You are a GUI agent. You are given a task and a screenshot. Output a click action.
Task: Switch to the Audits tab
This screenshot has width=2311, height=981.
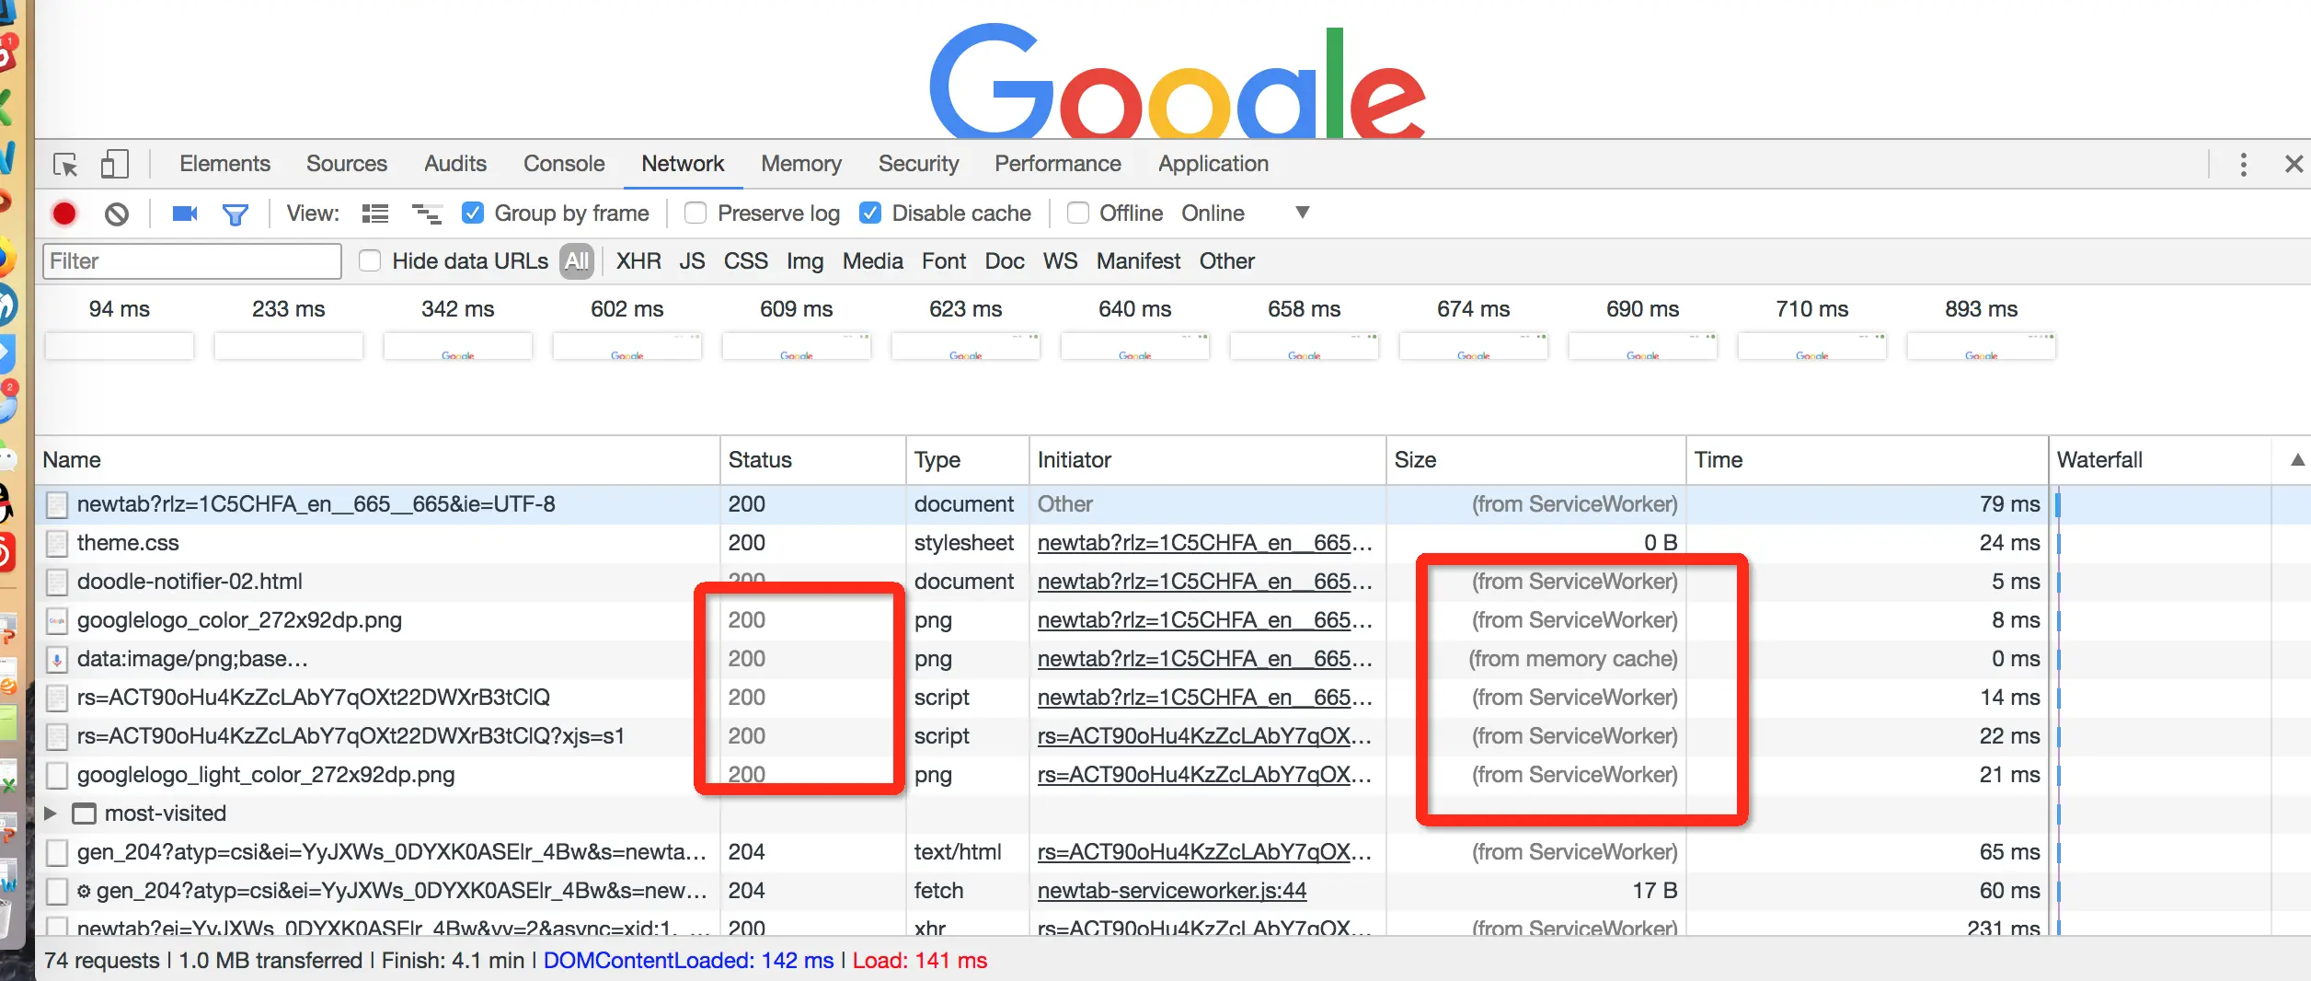click(455, 164)
